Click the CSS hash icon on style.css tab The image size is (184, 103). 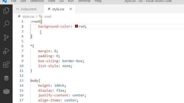[49, 9]
